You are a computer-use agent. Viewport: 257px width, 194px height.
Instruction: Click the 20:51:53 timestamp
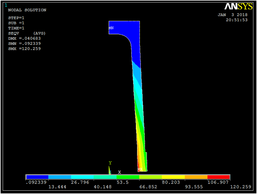(x=236, y=20)
